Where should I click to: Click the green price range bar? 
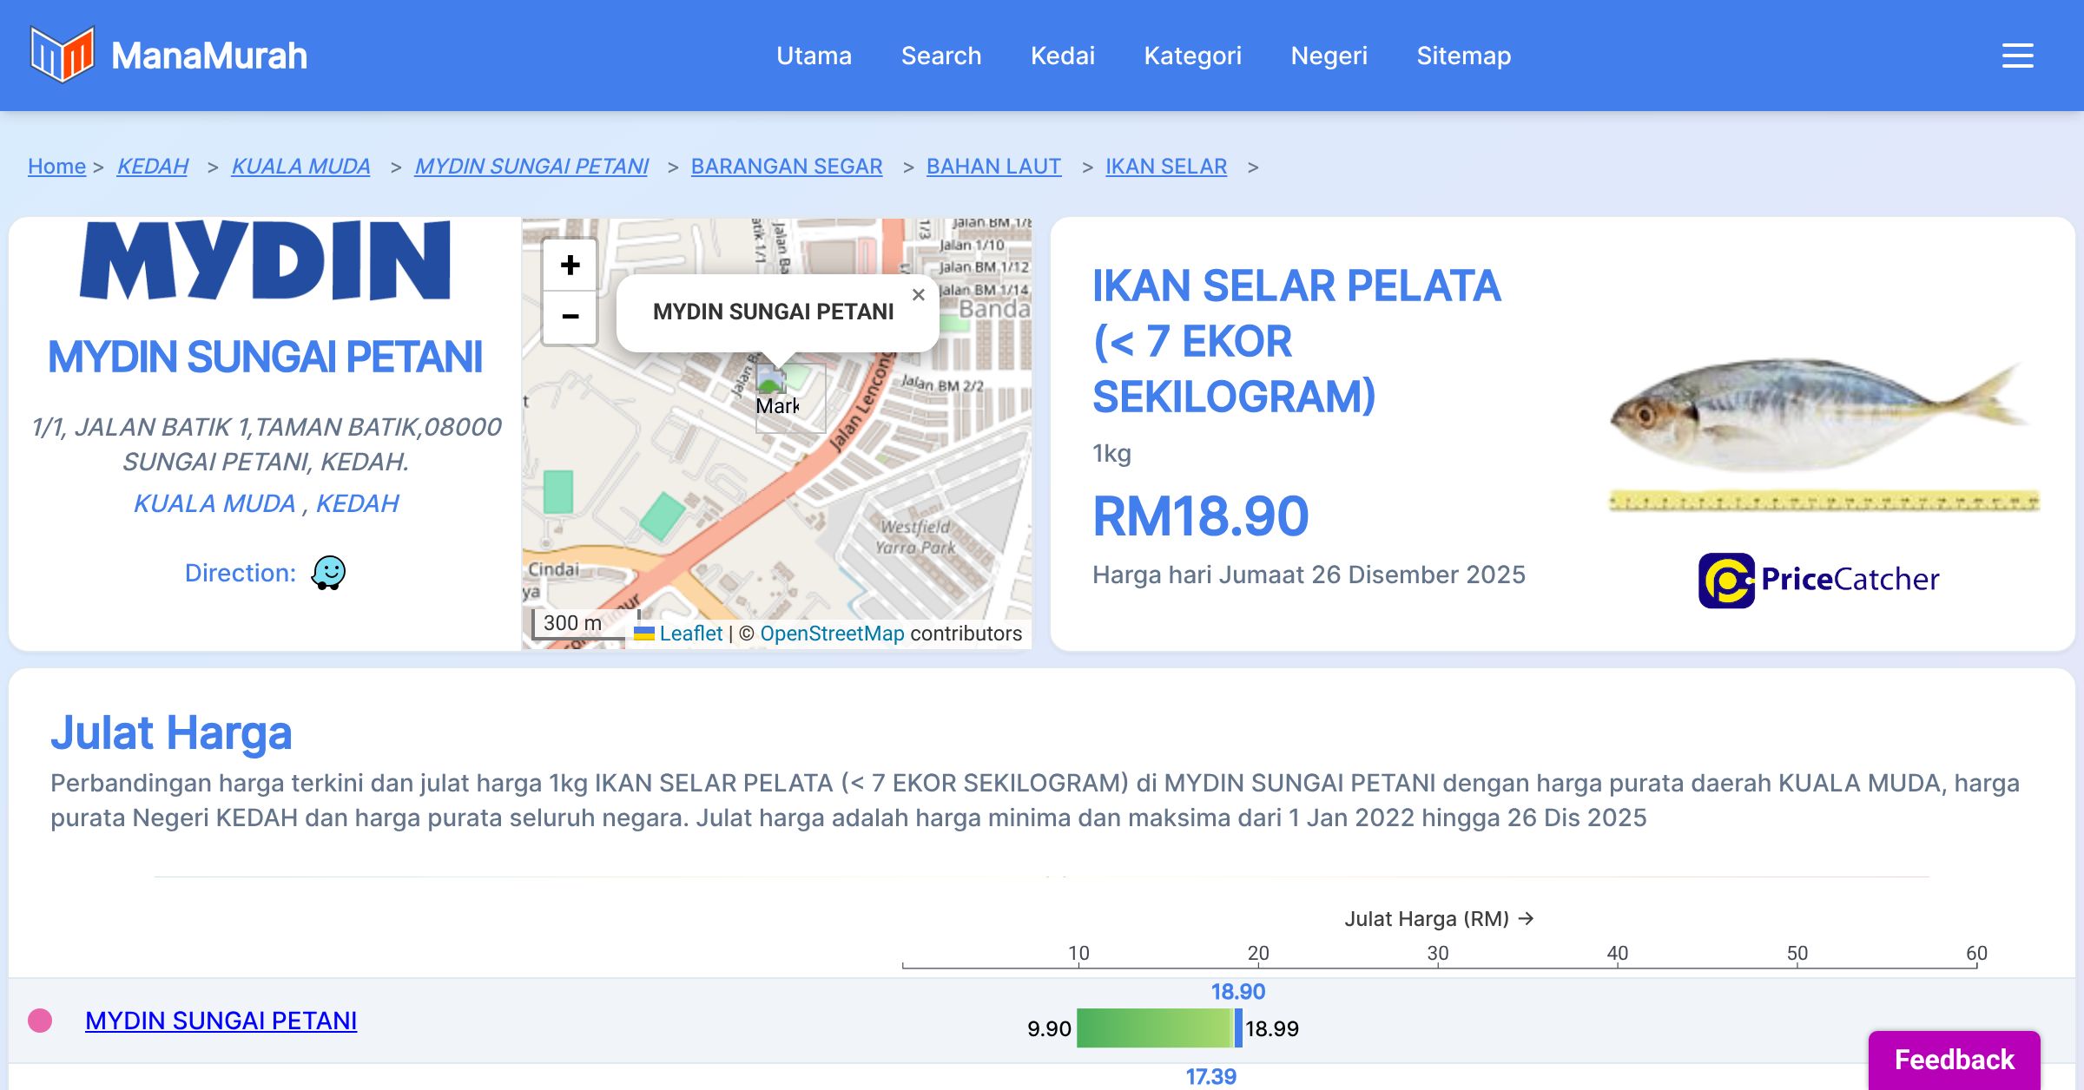click(x=1153, y=1028)
